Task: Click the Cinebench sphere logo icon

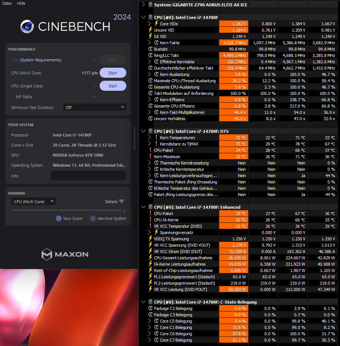Action: tap(27, 26)
